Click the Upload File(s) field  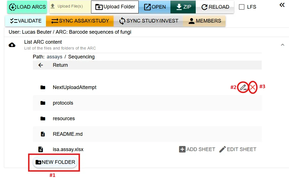coord(70,7)
